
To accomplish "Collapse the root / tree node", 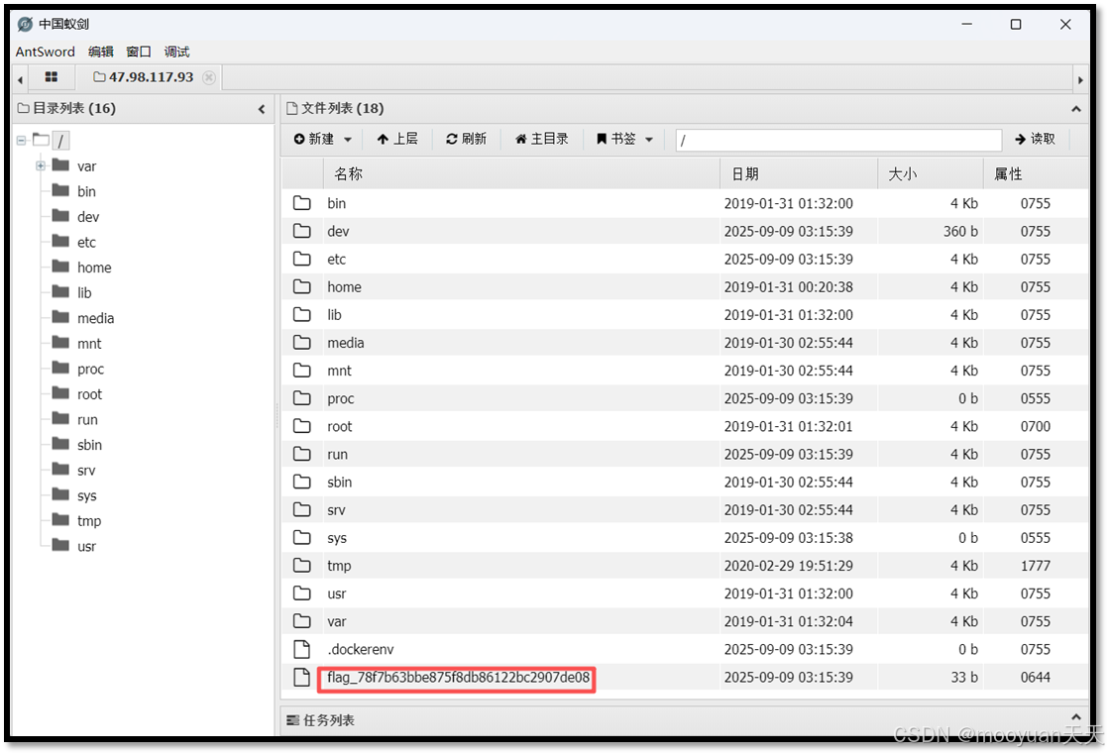I will [x=21, y=140].
